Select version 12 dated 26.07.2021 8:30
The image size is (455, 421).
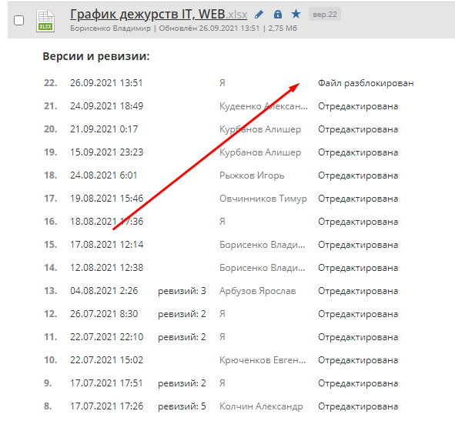[104, 314]
